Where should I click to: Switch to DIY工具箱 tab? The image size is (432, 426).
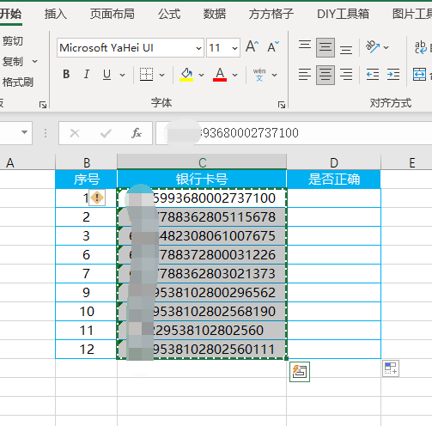[x=343, y=14]
